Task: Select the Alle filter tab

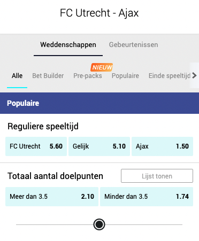Action: pos(17,76)
